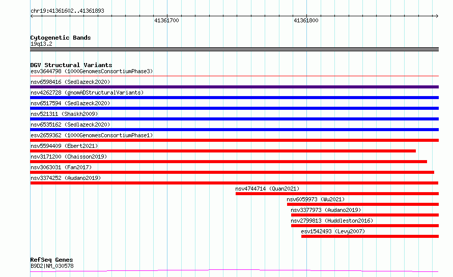
Task: Click the magenta B9D2 gene track line
Action: click(234, 271)
